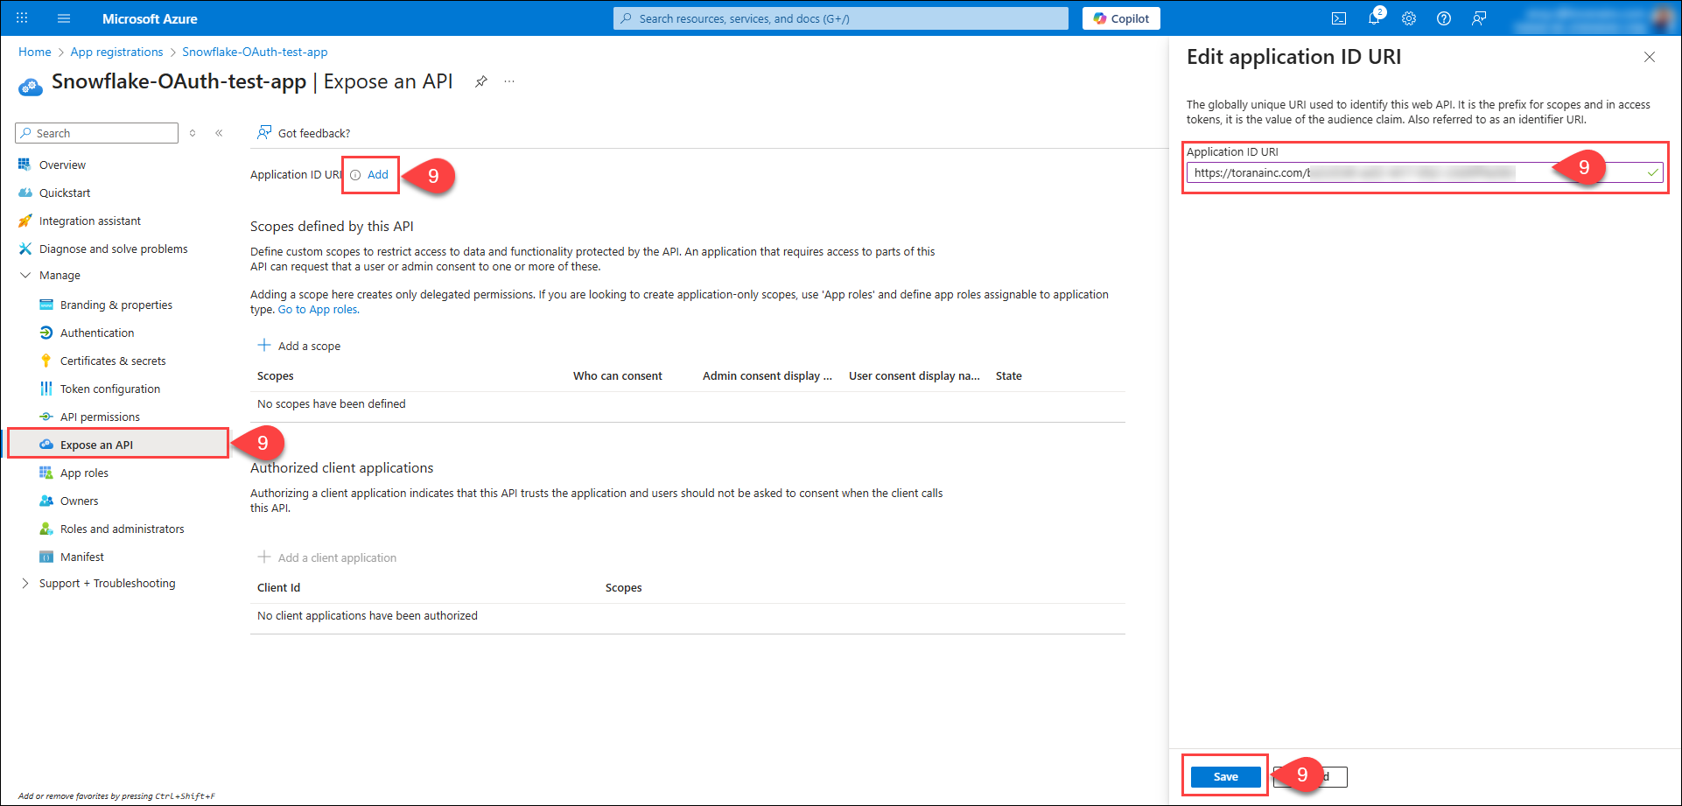Click the info icon beside Application ID URI
This screenshot has height=806, width=1682.
(x=355, y=175)
